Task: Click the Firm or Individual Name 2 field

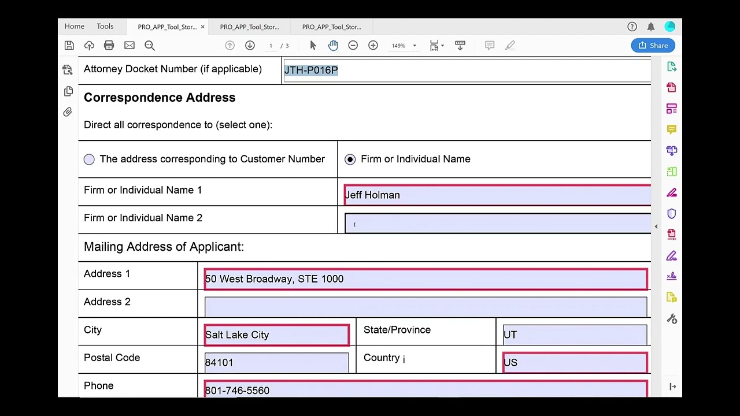Action: [498, 223]
